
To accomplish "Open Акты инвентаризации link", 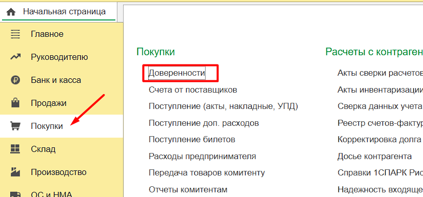I will point(380,90).
